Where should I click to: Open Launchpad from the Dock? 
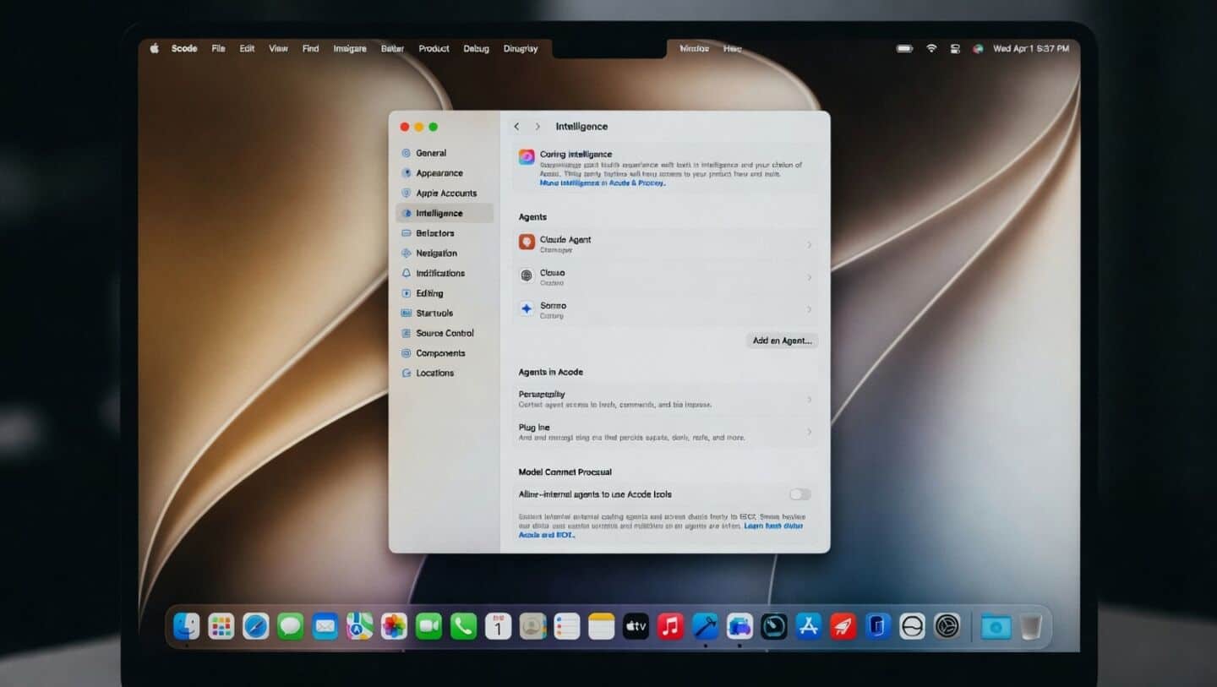point(221,626)
